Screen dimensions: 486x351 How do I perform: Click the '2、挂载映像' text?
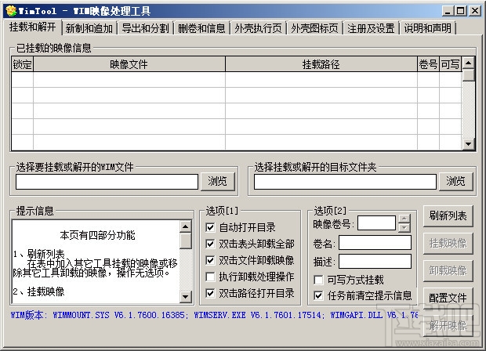coord(38,291)
